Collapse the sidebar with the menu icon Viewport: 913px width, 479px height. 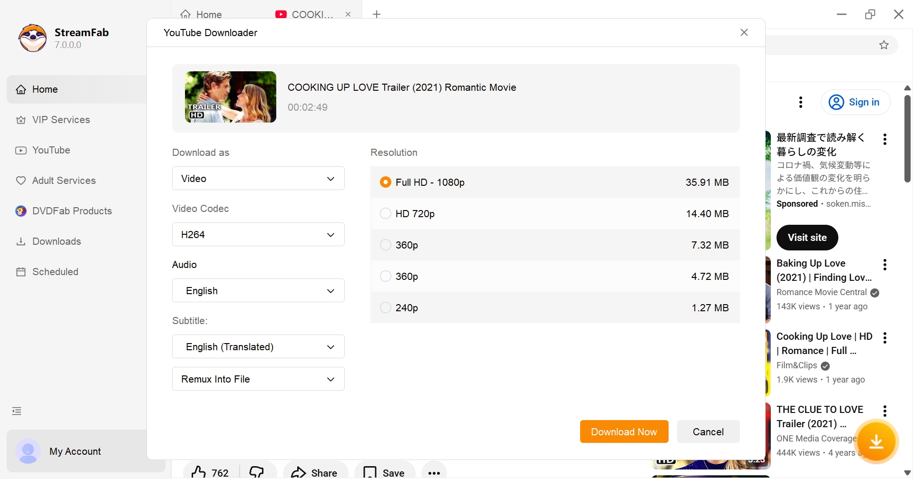click(17, 411)
